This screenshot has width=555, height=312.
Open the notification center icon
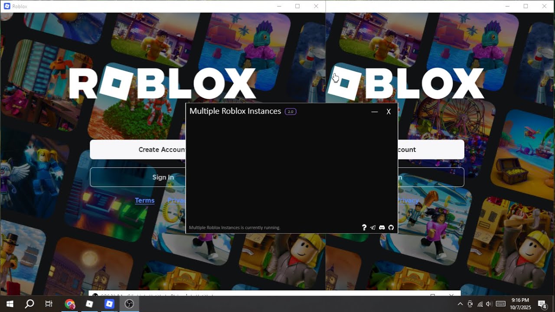tap(542, 304)
